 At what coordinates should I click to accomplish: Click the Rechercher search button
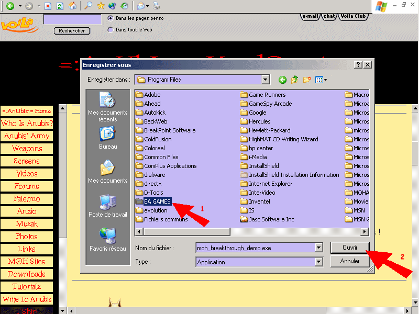click(72, 31)
